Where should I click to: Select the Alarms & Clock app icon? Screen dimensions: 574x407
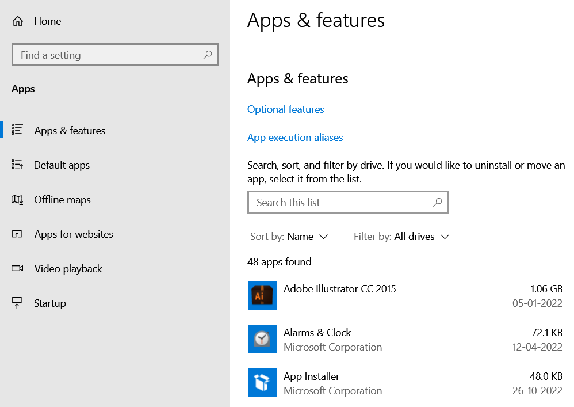(262, 339)
